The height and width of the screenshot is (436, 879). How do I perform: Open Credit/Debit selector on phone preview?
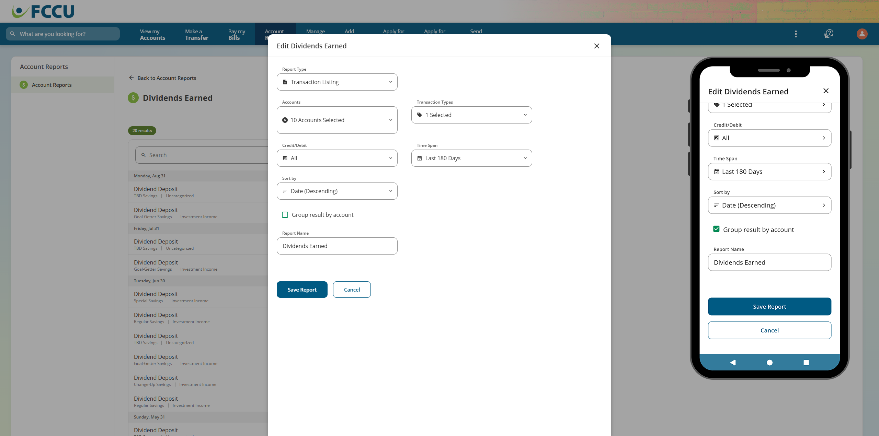(769, 138)
